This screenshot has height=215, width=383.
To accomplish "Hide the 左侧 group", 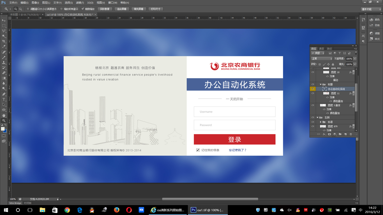I will coord(313,118).
